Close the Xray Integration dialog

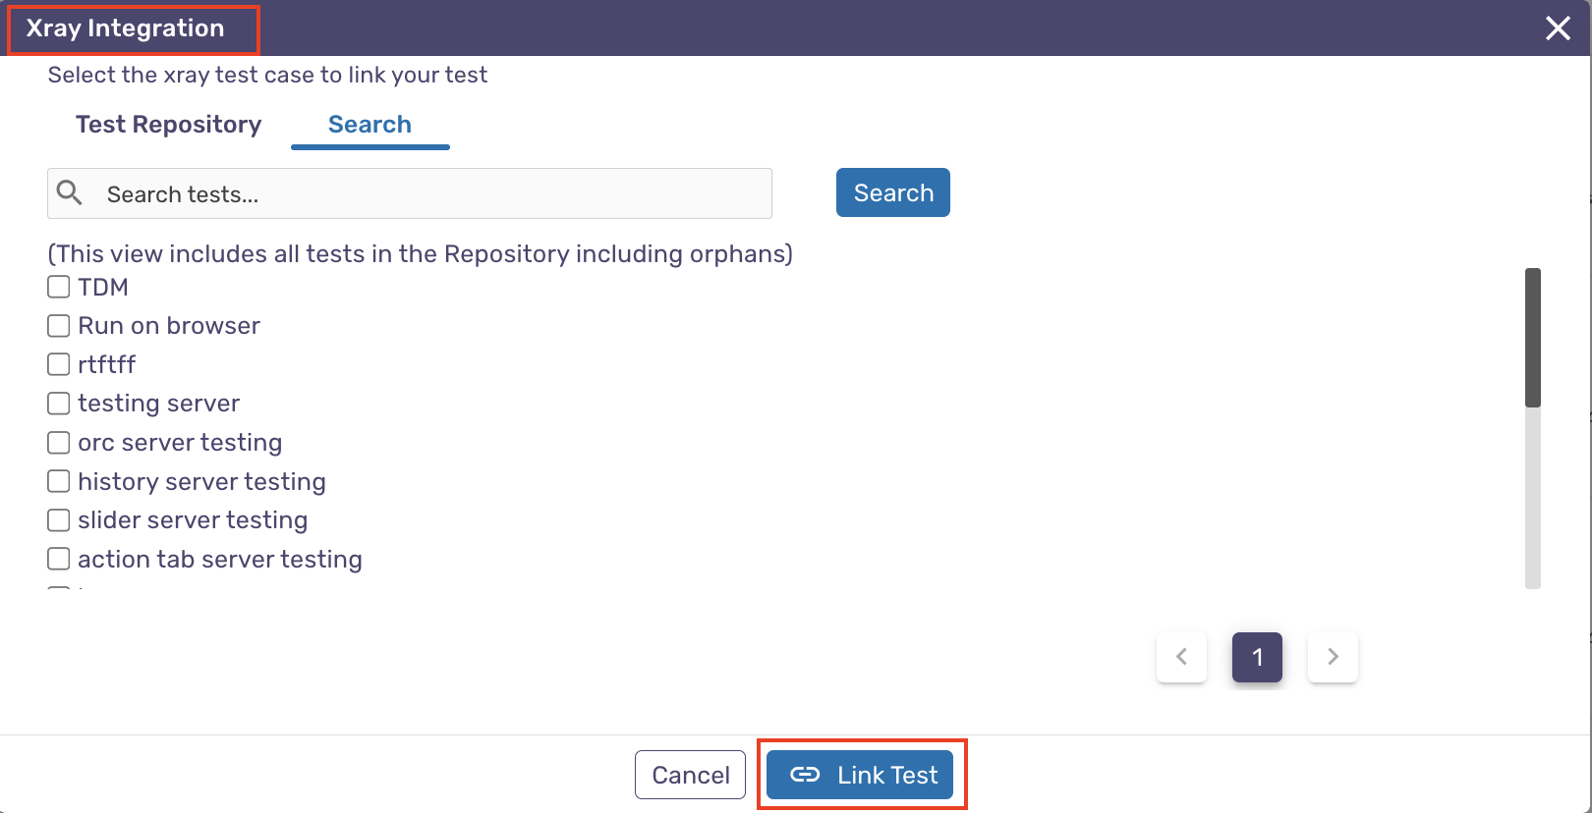point(1558,28)
